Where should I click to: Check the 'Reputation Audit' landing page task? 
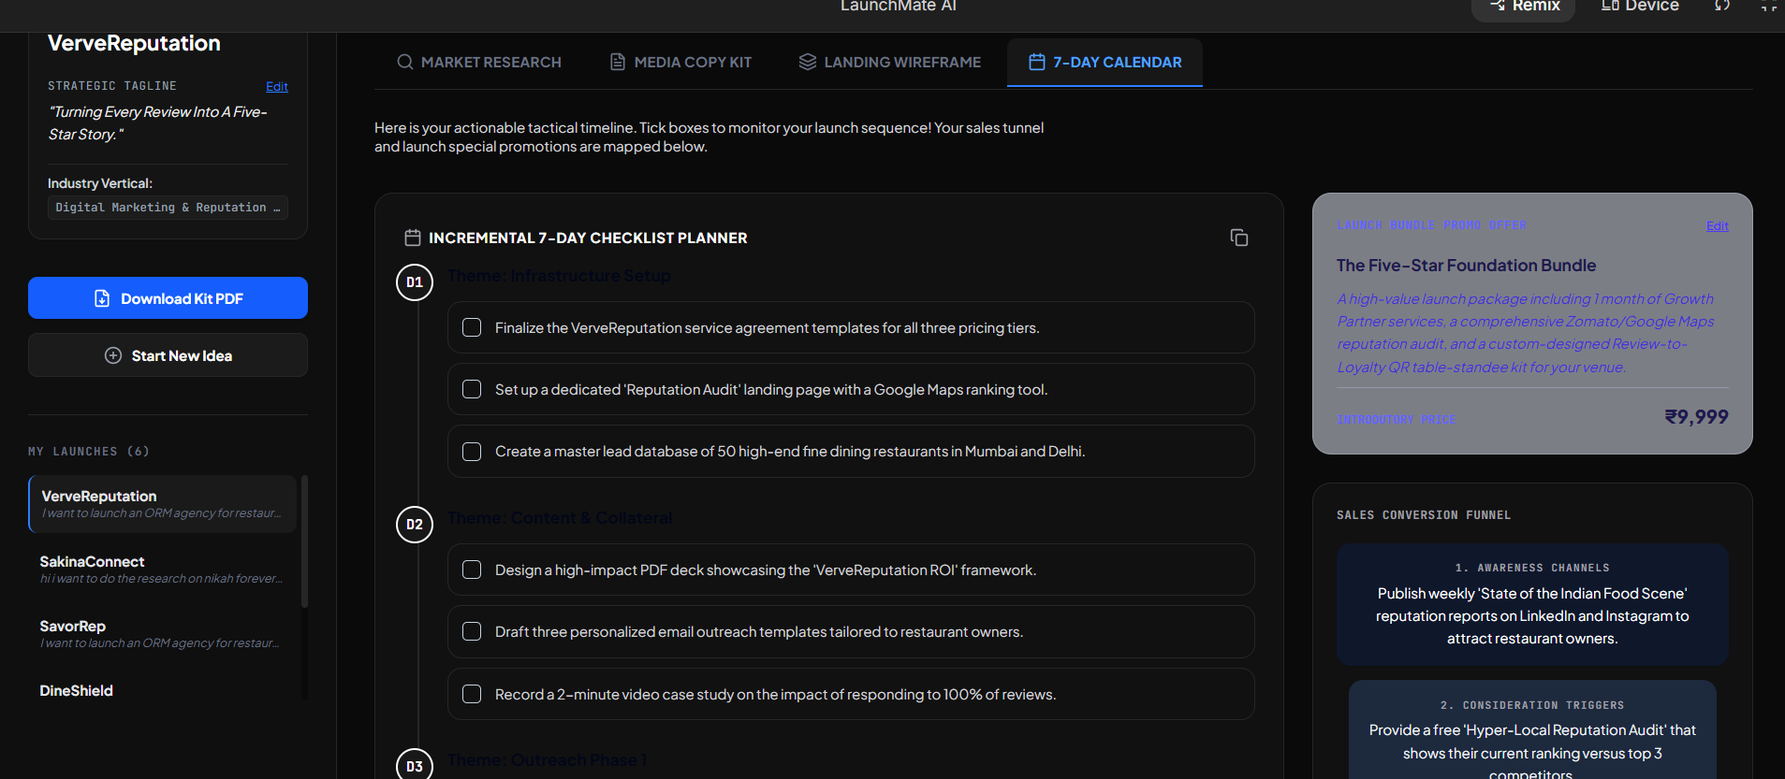click(x=472, y=389)
